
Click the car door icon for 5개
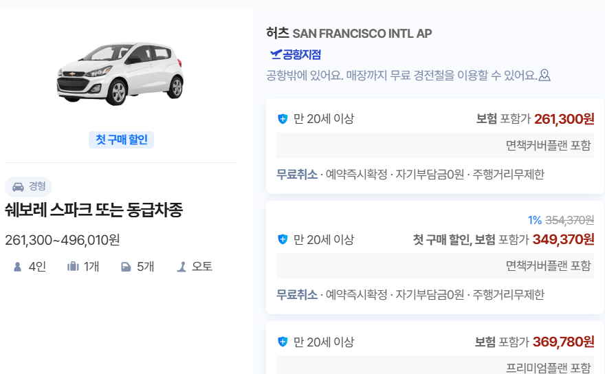126,267
